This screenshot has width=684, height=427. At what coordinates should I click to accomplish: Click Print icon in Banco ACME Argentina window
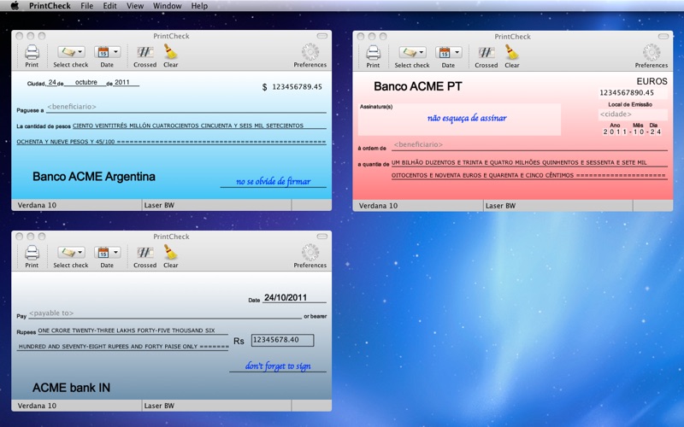32,53
